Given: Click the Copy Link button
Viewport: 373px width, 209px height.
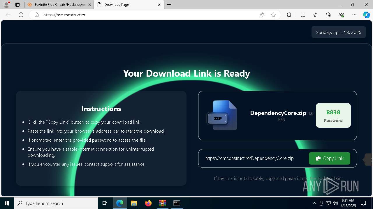Looking at the screenshot, I should click(x=330, y=158).
